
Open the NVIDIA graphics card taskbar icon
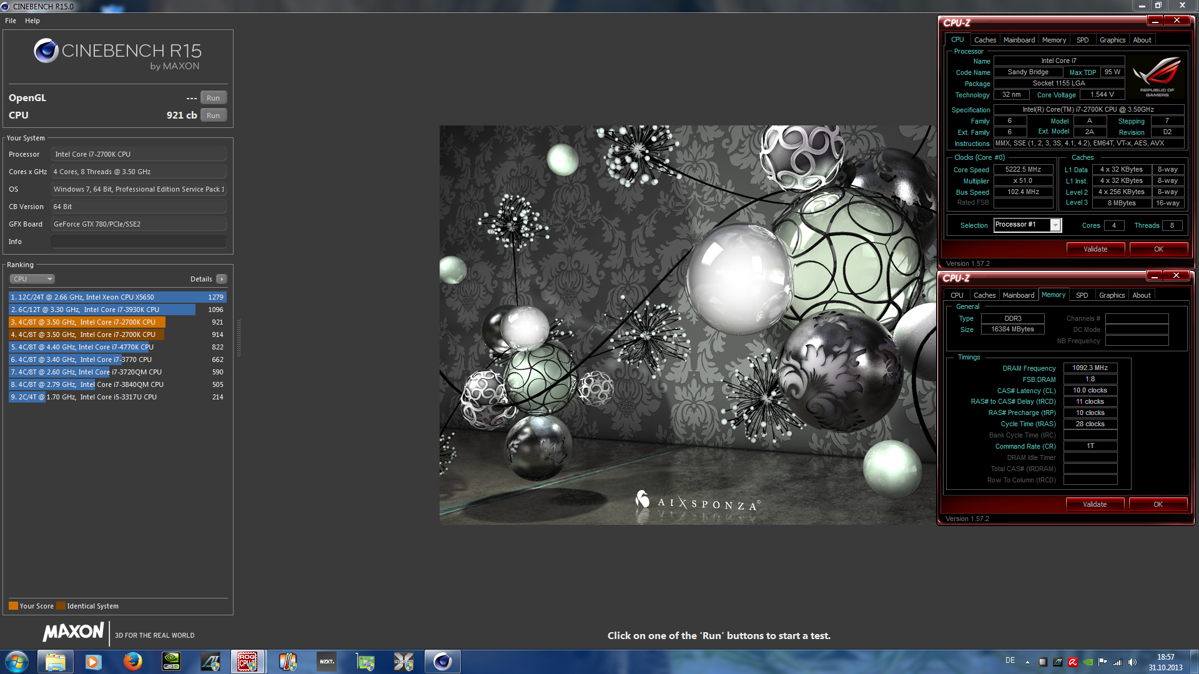171,662
